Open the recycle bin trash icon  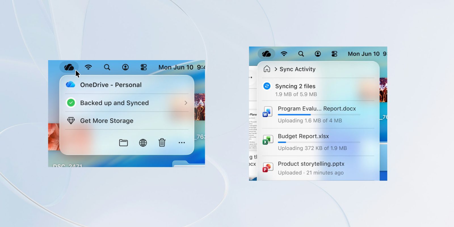coord(162,142)
